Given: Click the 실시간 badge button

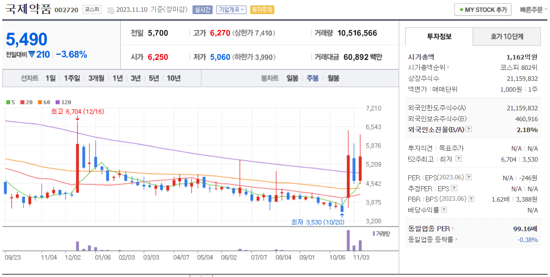Looking at the screenshot, I should pos(203,10).
